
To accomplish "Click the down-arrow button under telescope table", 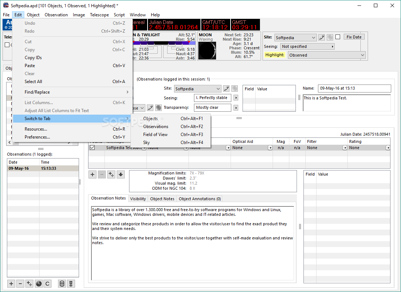I will [121, 174].
